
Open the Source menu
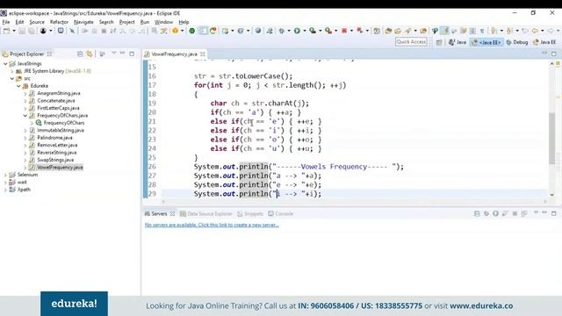[37, 22]
